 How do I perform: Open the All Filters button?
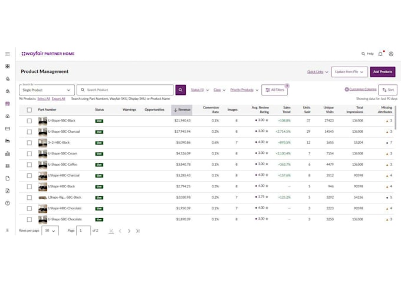[x=274, y=90]
